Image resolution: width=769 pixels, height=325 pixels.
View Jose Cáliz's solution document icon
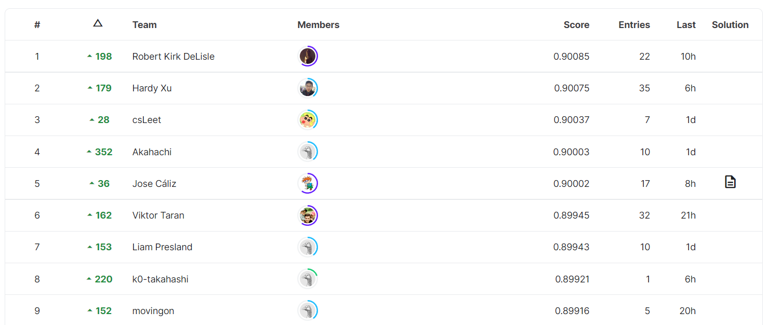(730, 182)
